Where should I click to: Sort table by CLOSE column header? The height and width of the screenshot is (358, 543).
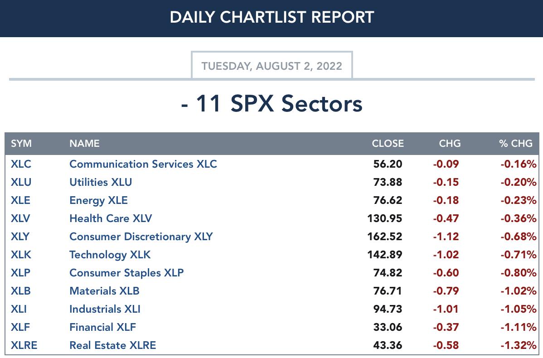[388, 143]
